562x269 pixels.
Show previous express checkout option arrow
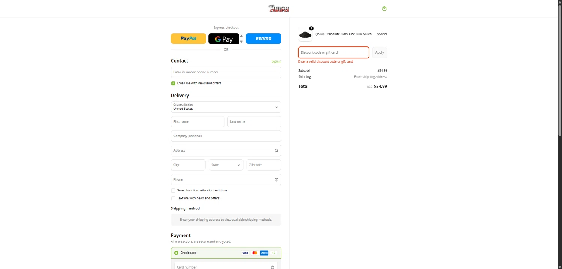point(241,36)
